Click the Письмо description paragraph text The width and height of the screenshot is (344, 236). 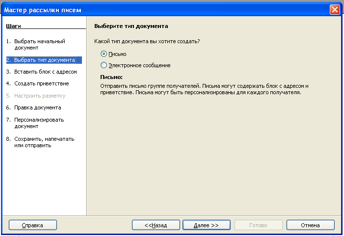tap(204, 89)
